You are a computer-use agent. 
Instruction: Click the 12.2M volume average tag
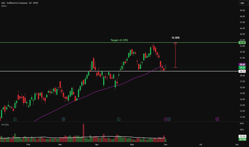click(x=243, y=136)
